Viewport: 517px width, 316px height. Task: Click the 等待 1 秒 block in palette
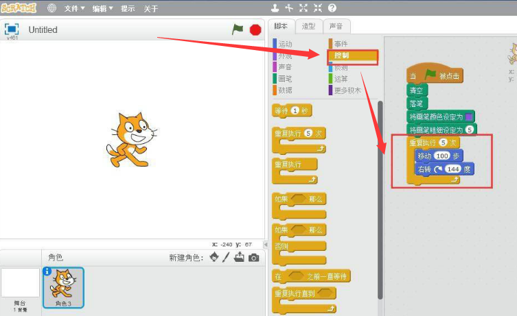(292, 110)
